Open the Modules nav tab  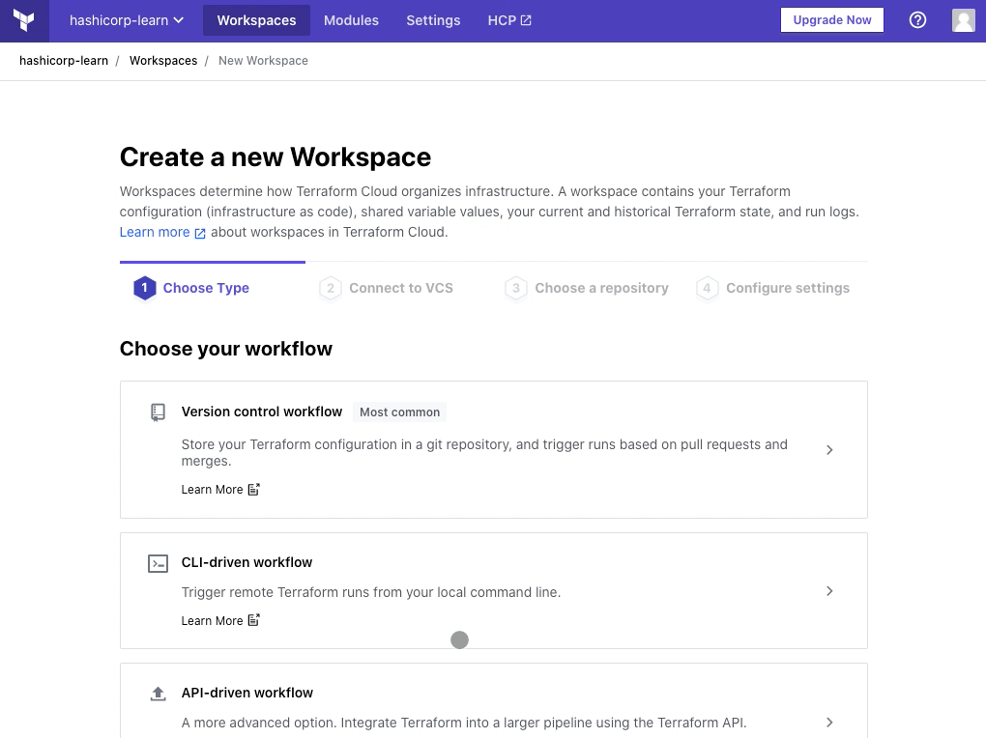(x=351, y=20)
